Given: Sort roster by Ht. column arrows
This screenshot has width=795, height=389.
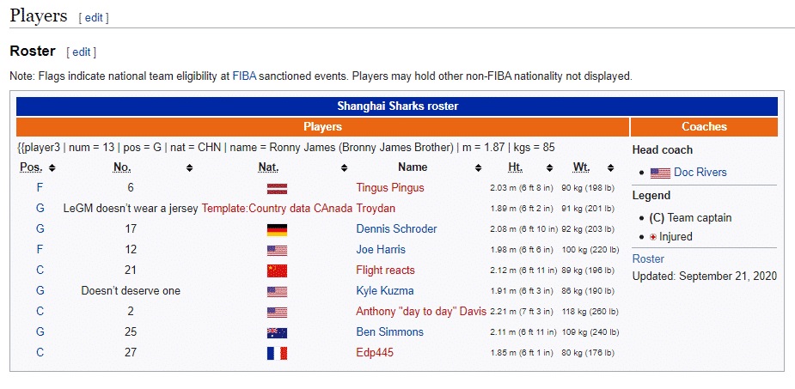Looking at the screenshot, I should pos(549,167).
